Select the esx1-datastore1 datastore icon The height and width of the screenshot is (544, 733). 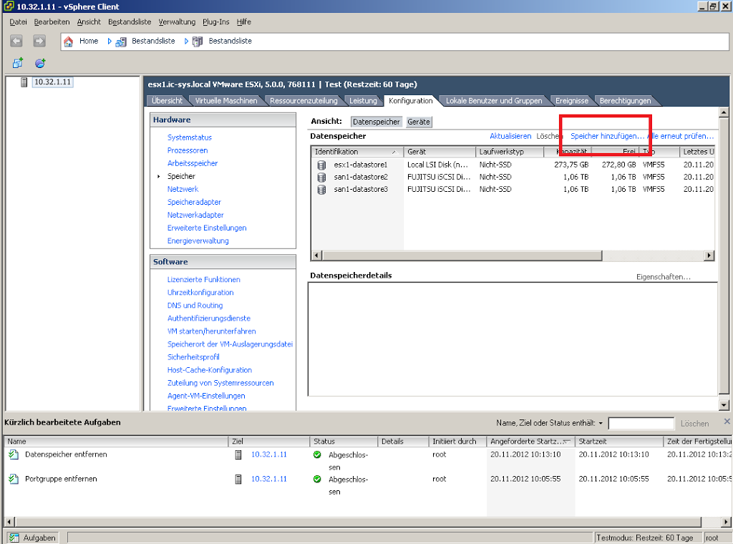coord(321,165)
